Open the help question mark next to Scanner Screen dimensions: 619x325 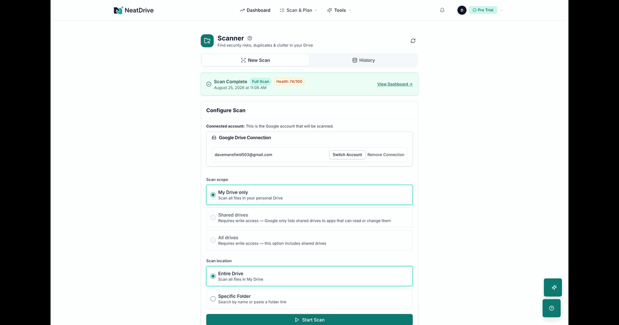250,38
